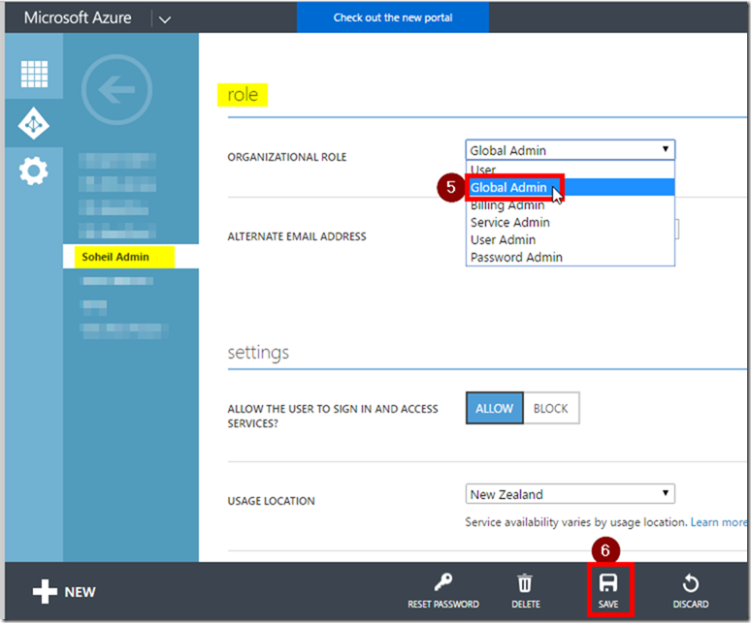
Task: Open the Check out the new portal banner
Action: [x=393, y=17]
